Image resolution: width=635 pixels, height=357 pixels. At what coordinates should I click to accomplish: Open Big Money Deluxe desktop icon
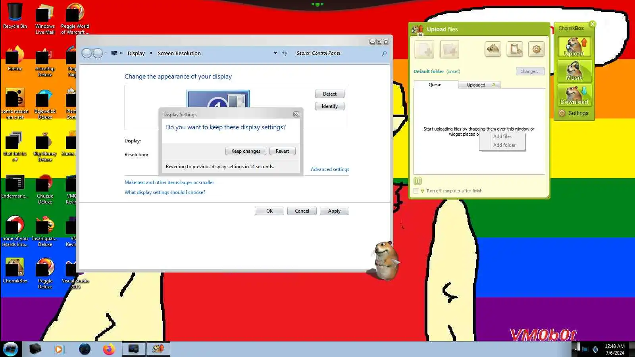click(45, 146)
